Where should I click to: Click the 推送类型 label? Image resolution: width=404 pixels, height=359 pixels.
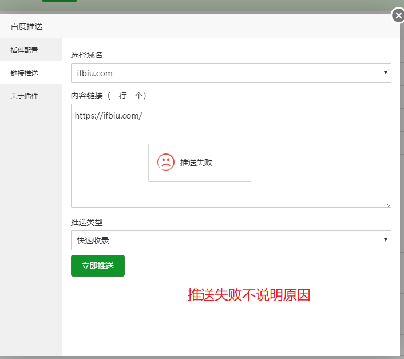pyautogui.click(x=86, y=222)
